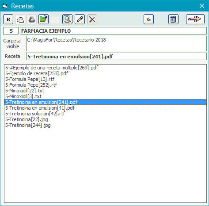The height and width of the screenshot is (206, 209).
Task: Click the R toolbar button
Action: point(8,19)
